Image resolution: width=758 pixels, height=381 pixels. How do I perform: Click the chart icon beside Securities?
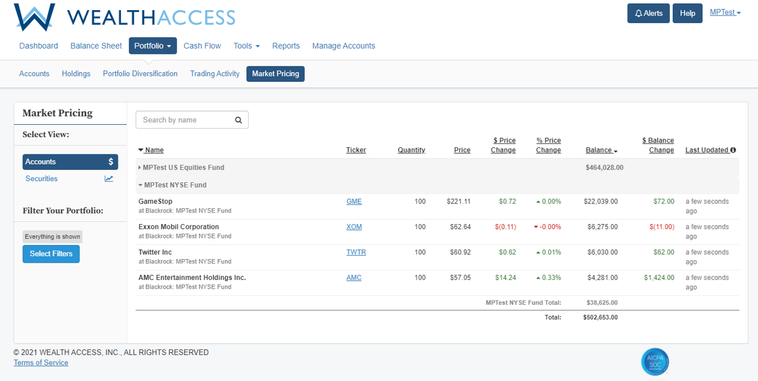coord(109,179)
